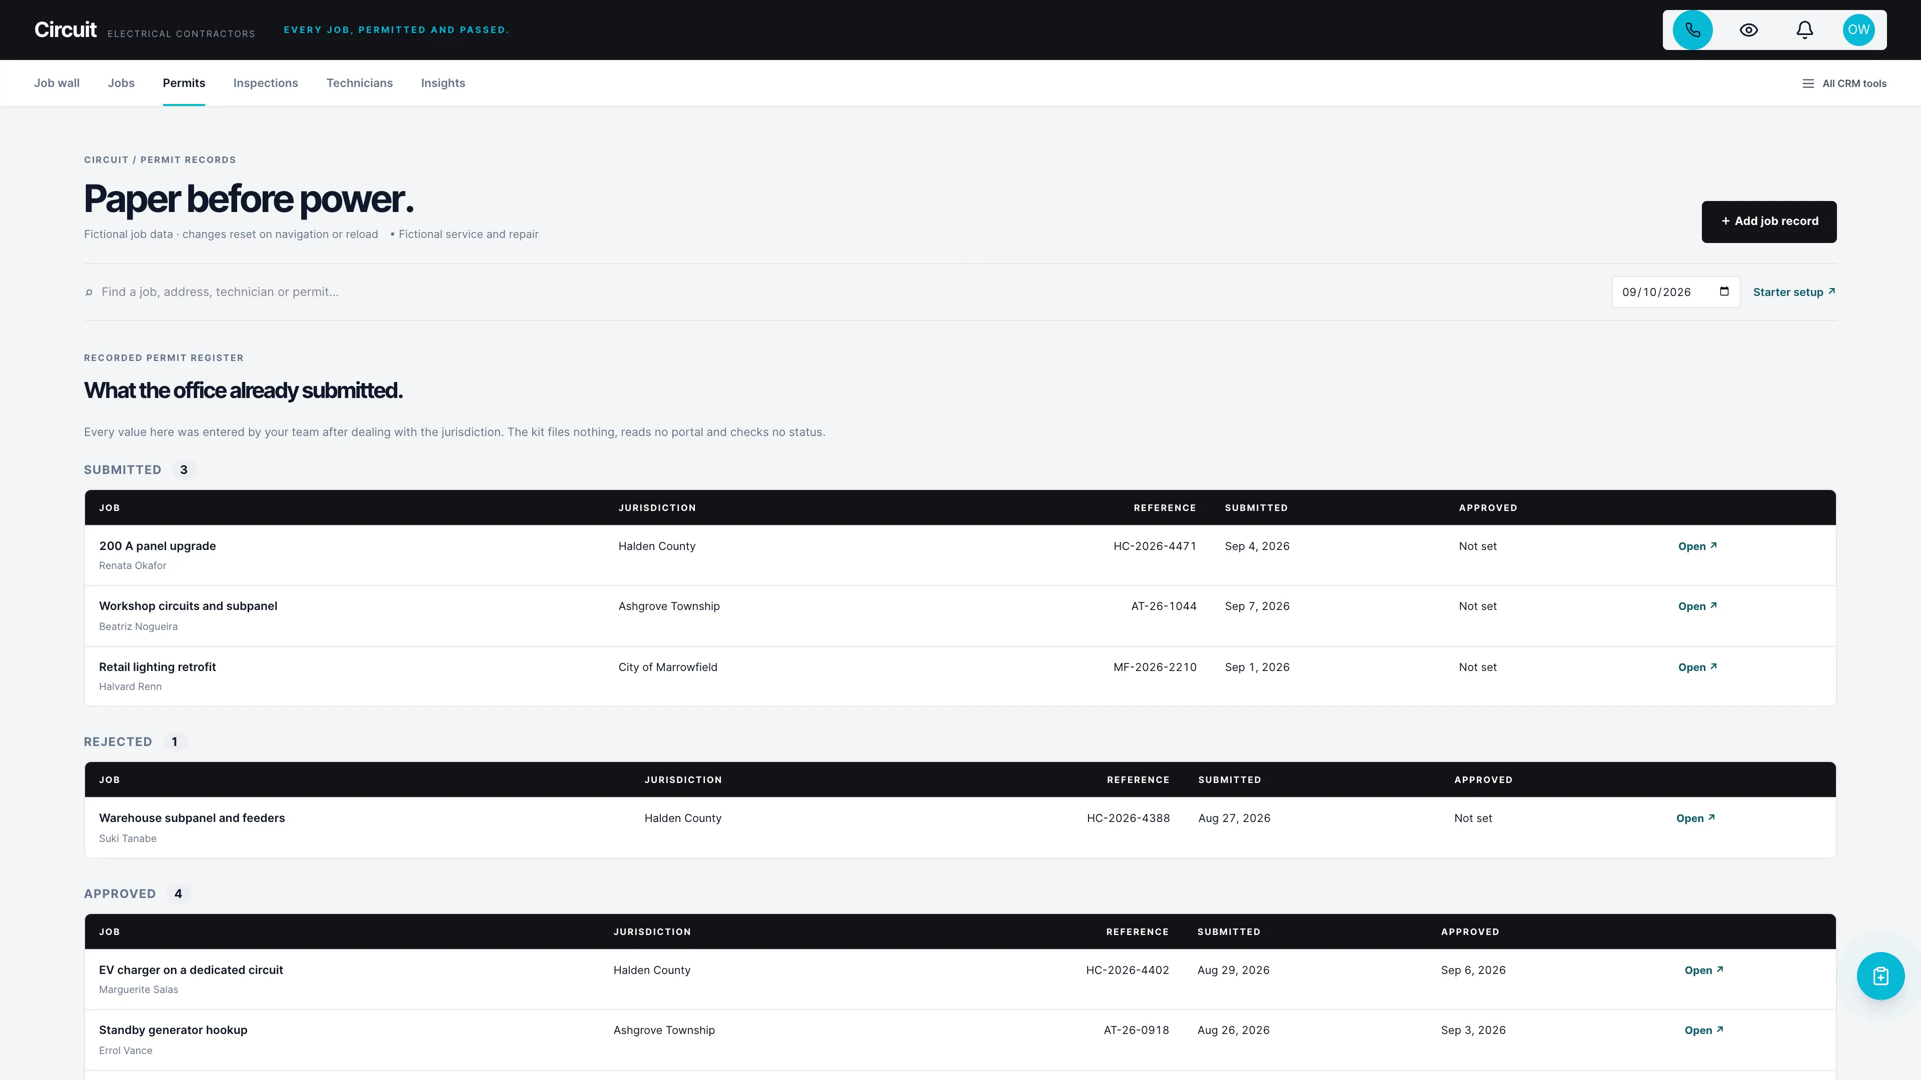Open the Warehouse subpanel and feeders record
The image size is (1921, 1080).
[x=1695, y=818]
